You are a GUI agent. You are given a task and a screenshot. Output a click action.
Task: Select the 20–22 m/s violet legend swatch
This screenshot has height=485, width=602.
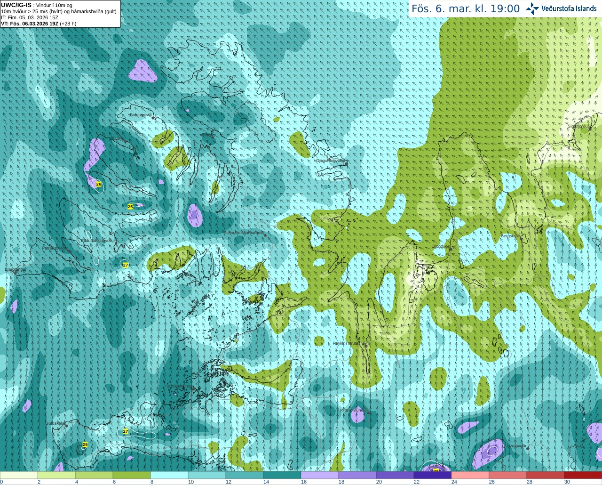pyautogui.click(x=395, y=475)
